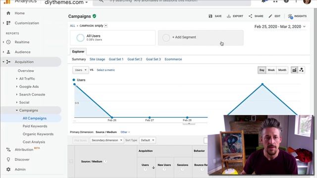Click Add Segment button
Viewport: 317px width, 178px height.
pyautogui.click(x=201, y=38)
